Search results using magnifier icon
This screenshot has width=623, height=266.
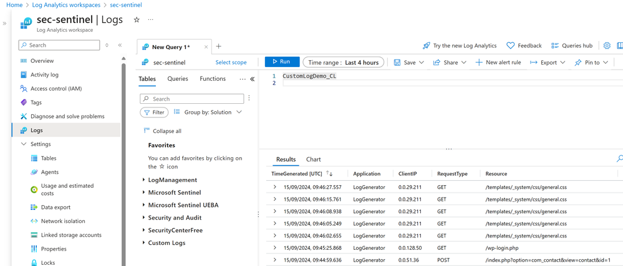619,158
